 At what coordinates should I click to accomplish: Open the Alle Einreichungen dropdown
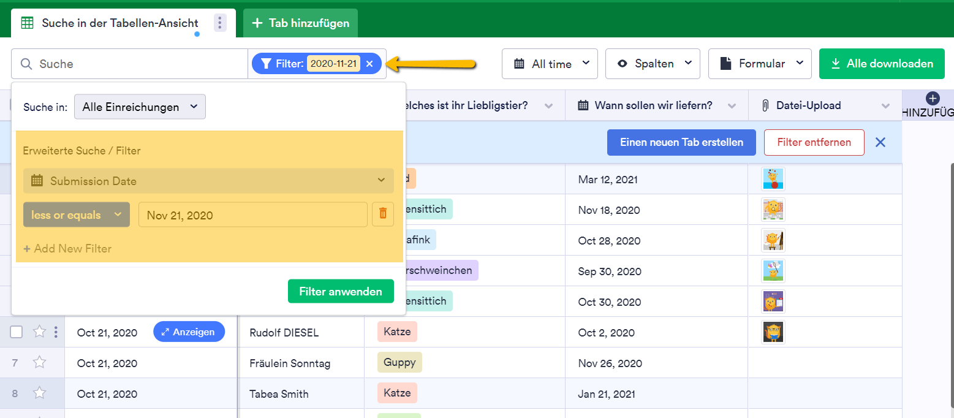140,107
